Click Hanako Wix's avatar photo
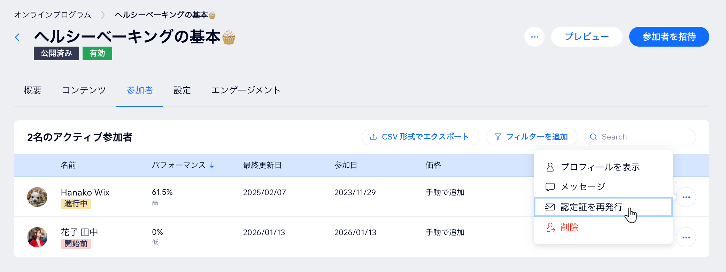This screenshot has height=272, width=726. (x=37, y=197)
